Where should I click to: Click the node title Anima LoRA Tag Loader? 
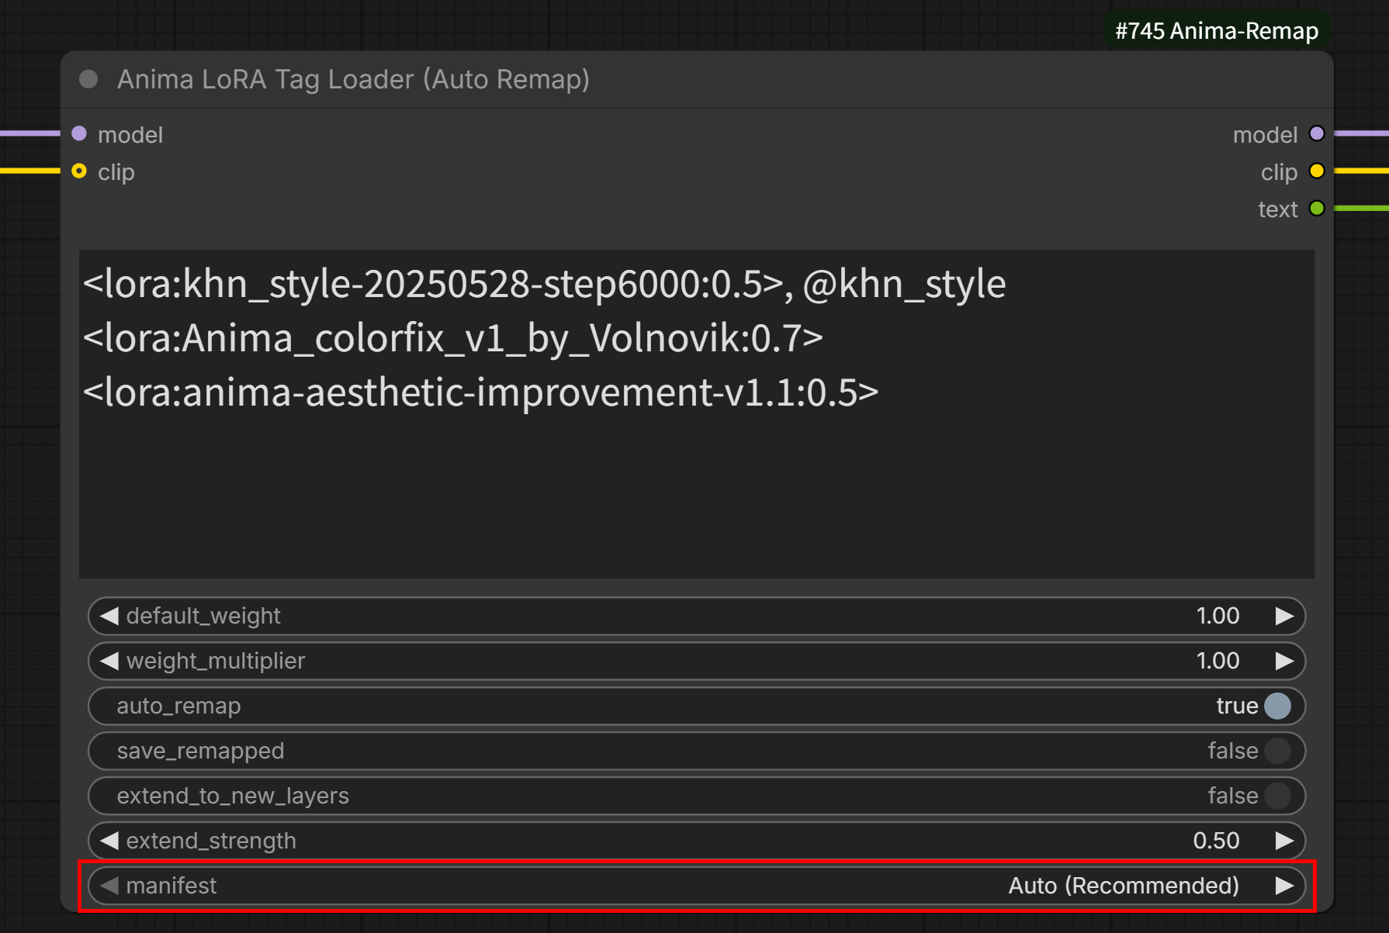click(x=353, y=79)
